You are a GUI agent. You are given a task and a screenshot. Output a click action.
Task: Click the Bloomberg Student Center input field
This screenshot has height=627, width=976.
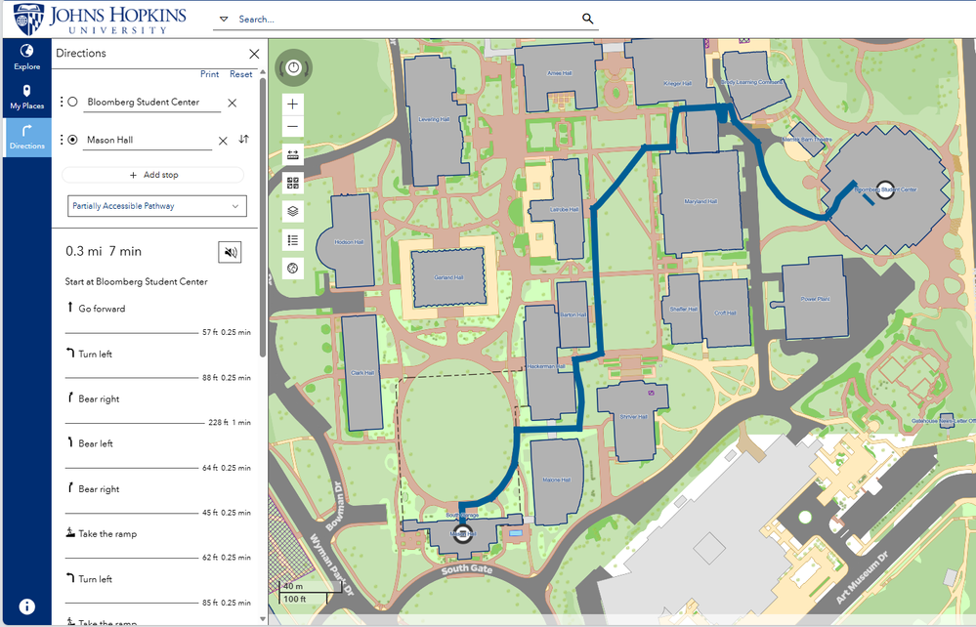(151, 102)
